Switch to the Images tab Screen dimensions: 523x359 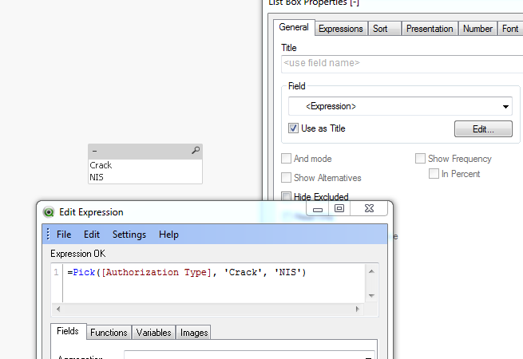tap(194, 333)
